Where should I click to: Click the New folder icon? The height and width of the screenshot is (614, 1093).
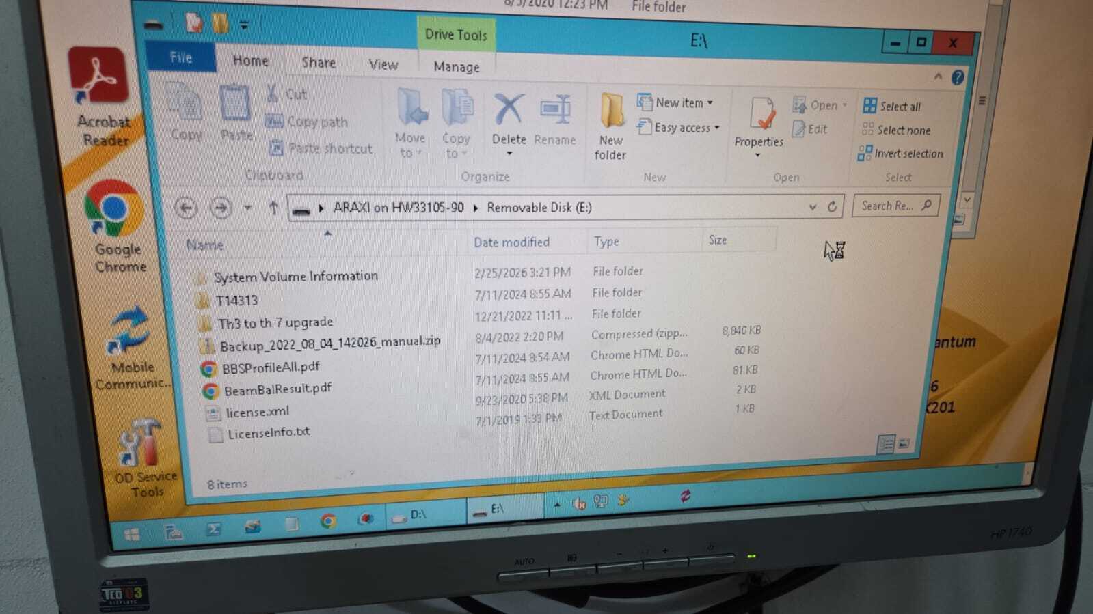[612, 111]
